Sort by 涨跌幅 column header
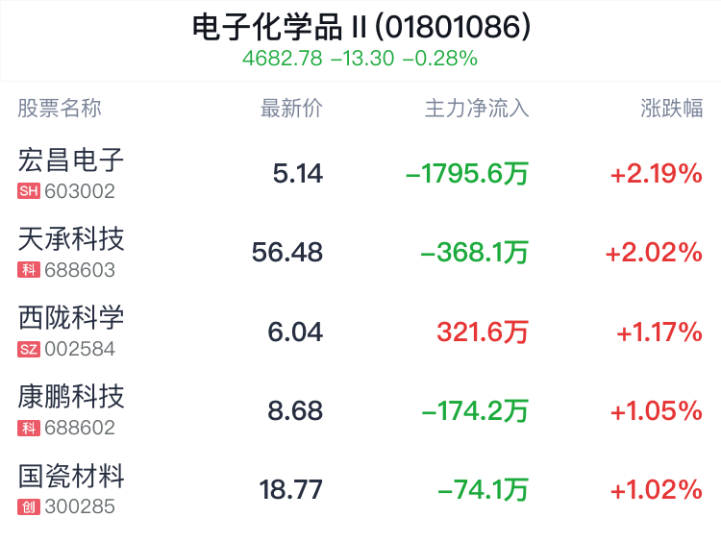 (672, 109)
